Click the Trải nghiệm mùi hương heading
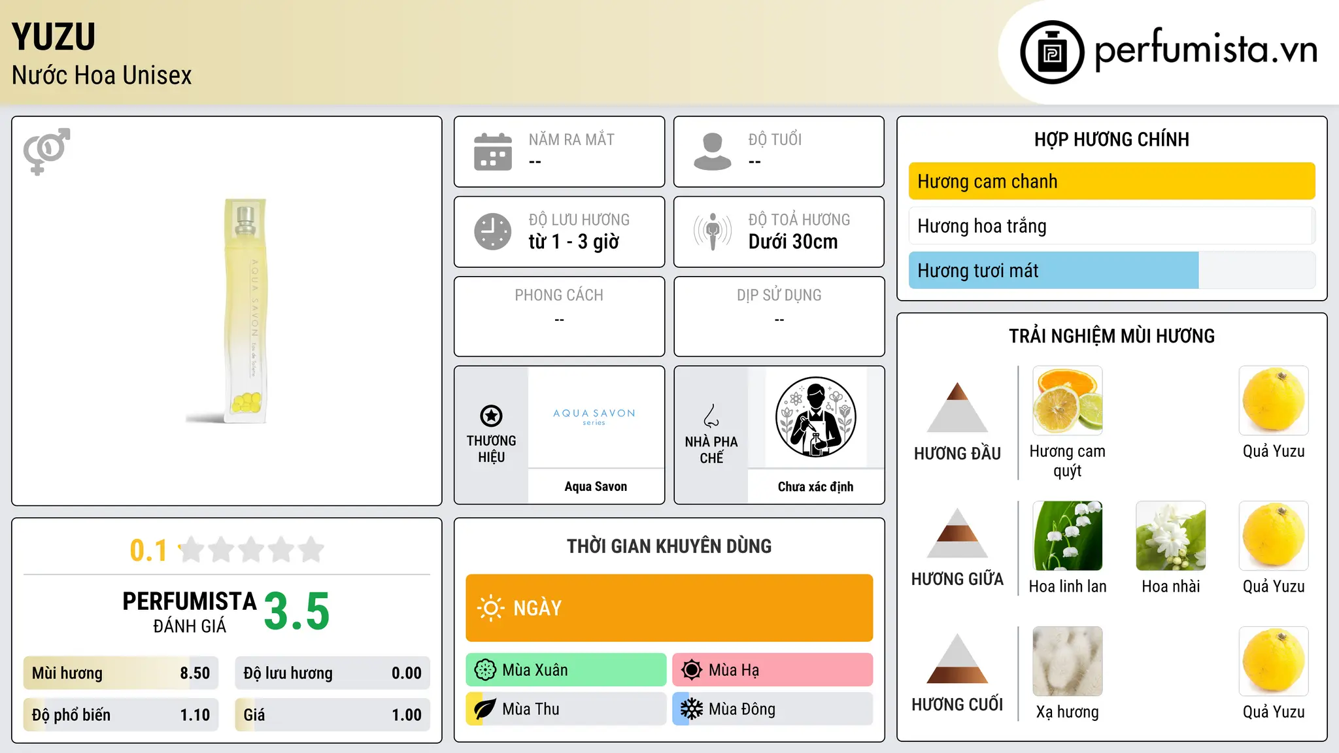Image resolution: width=1339 pixels, height=753 pixels. (x=1111, y=336)
